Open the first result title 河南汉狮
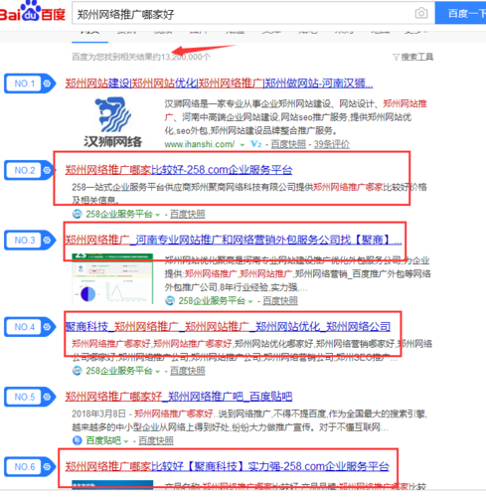This screenshot has width=486, height=497. click(219, 83)
